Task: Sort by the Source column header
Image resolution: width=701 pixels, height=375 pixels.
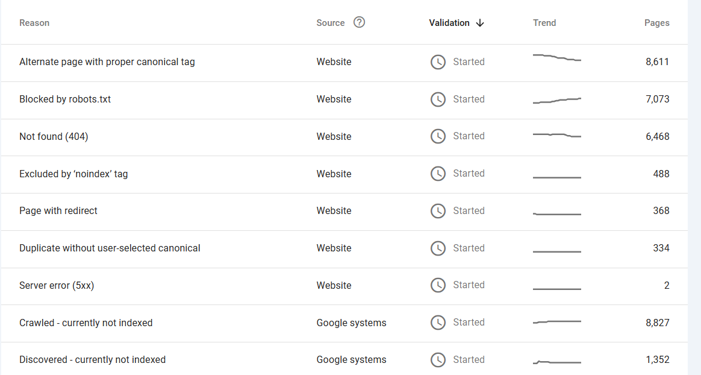Action: click(331, 23)
